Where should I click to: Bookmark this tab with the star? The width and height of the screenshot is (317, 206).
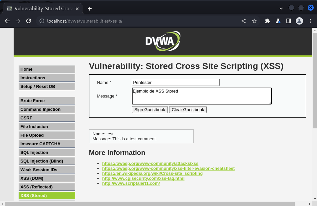[254, 21]
